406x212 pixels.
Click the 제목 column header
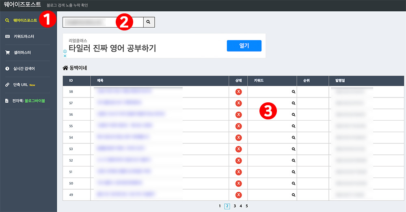click(x=160, y=80)
